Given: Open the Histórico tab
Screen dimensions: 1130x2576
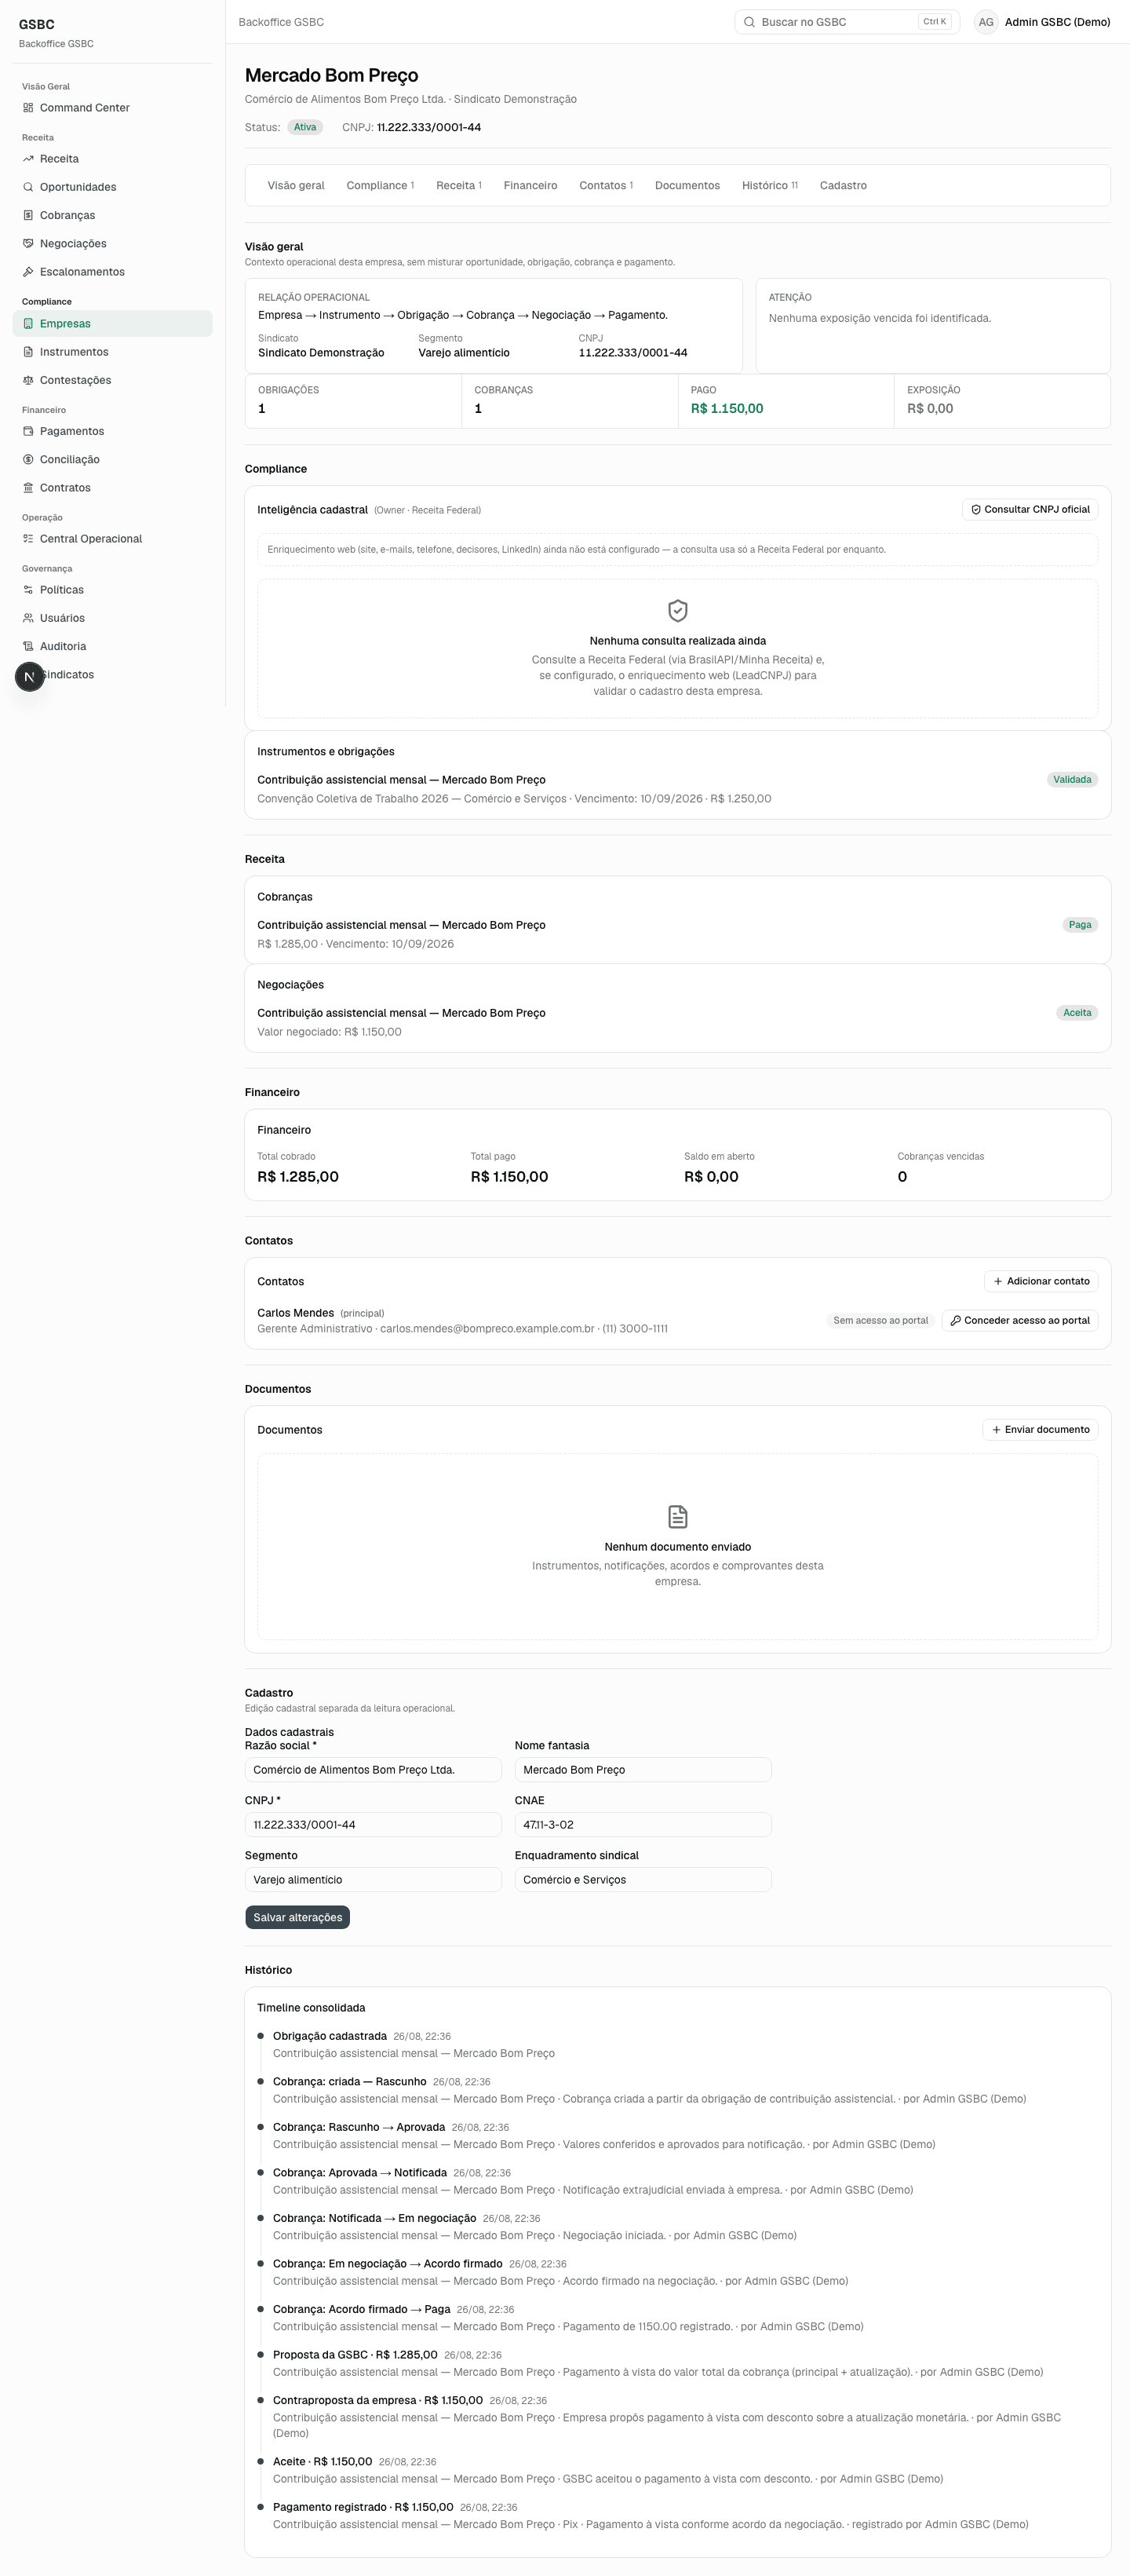Looking at the screenshot, I should pyautogui.click(x=769, y=186).
